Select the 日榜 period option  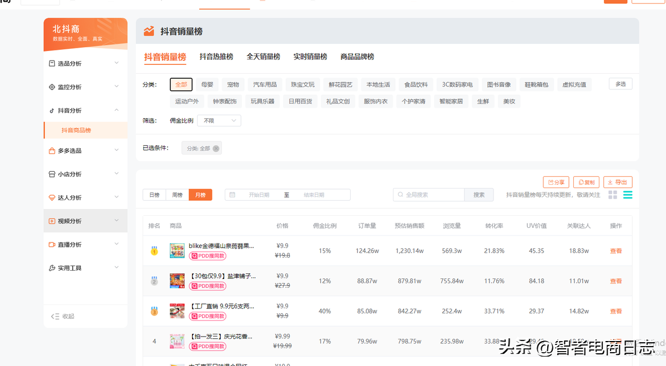(x=154, y=195)
